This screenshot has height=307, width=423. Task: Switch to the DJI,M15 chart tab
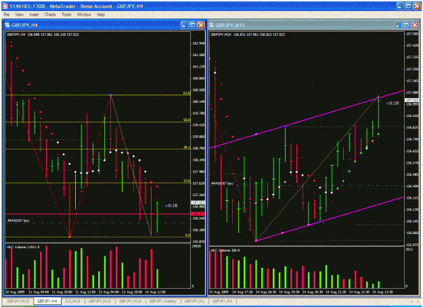73,301
